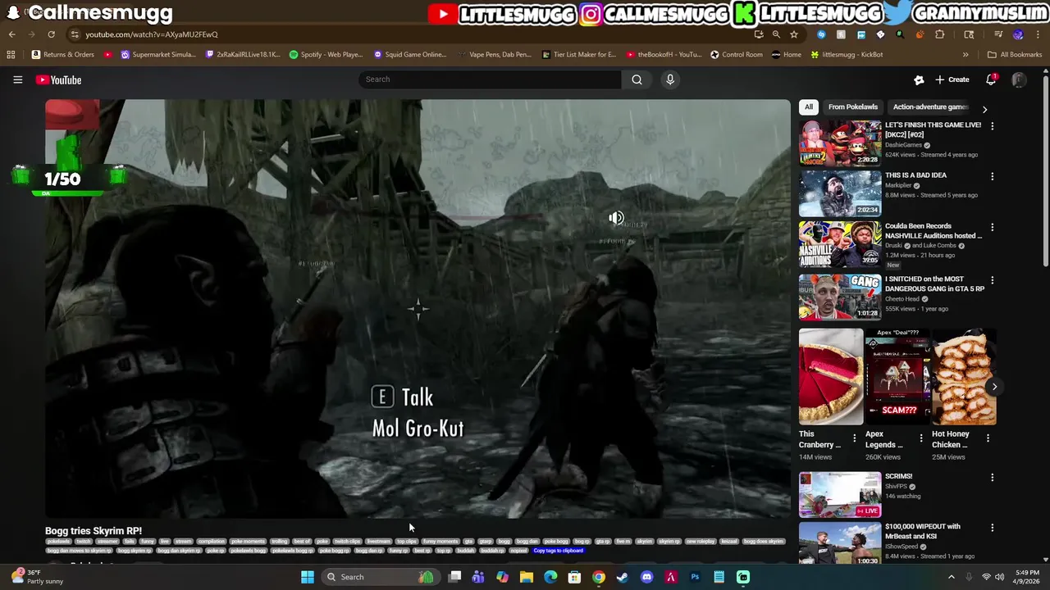Image resolution: width=1050 pixels, height=590 pixels.
Task: Click the sparkle icon beside Create
Action: pyautogui.click(x=919, y=79)
